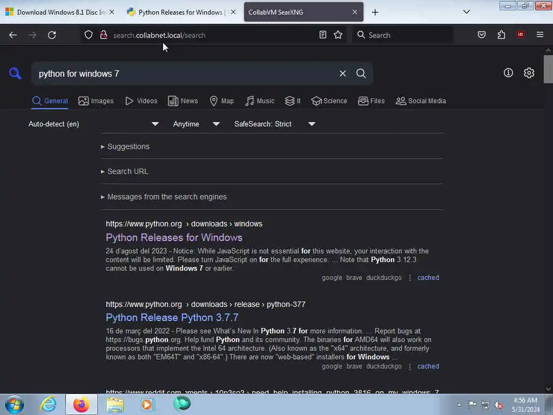This screenshot has height=415, width=553.
Task: Reload the current page
Action: pyautogui.click(x=52, y=35)
